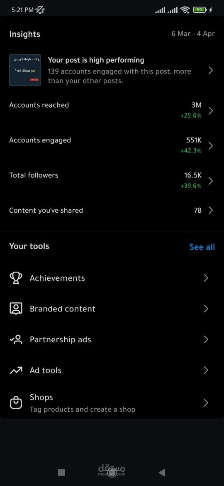
Task: Tap the Partnership ads person icon
Action: coord(16,339)
